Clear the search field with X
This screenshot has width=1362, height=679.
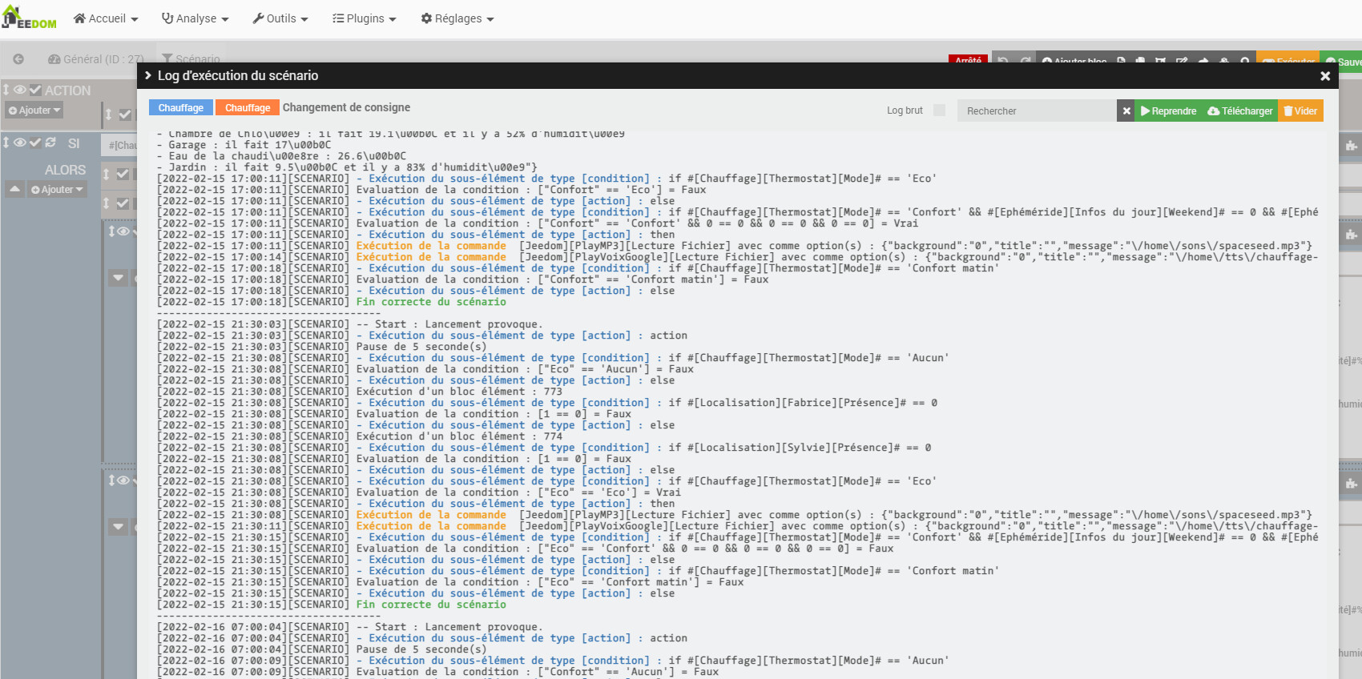coord(1126,111)
